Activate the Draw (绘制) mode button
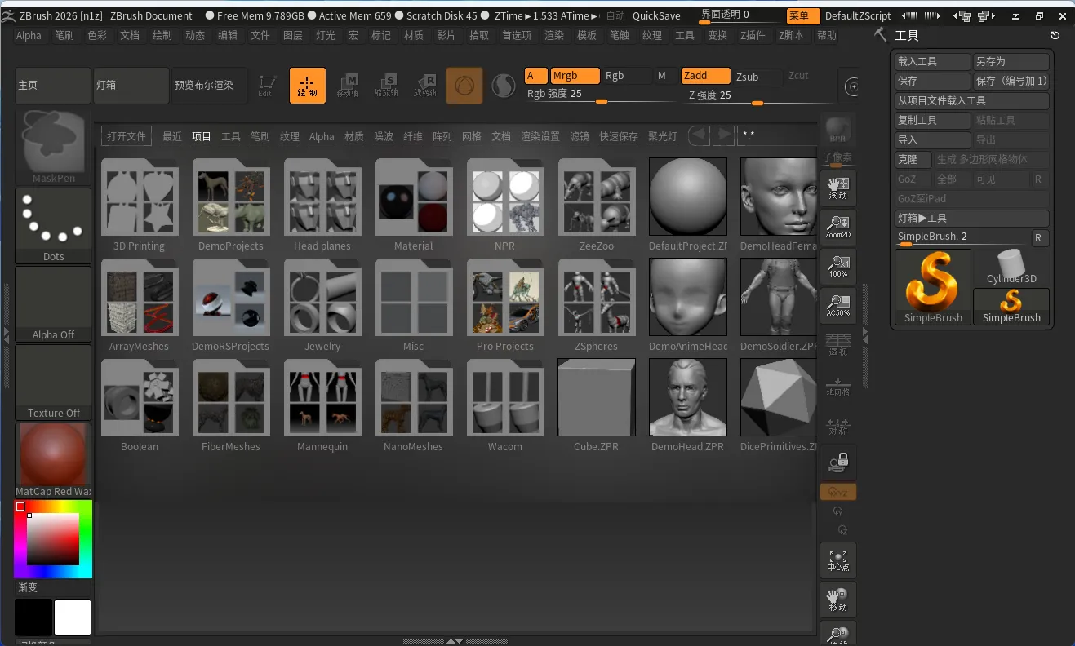 tap(307, 85)
